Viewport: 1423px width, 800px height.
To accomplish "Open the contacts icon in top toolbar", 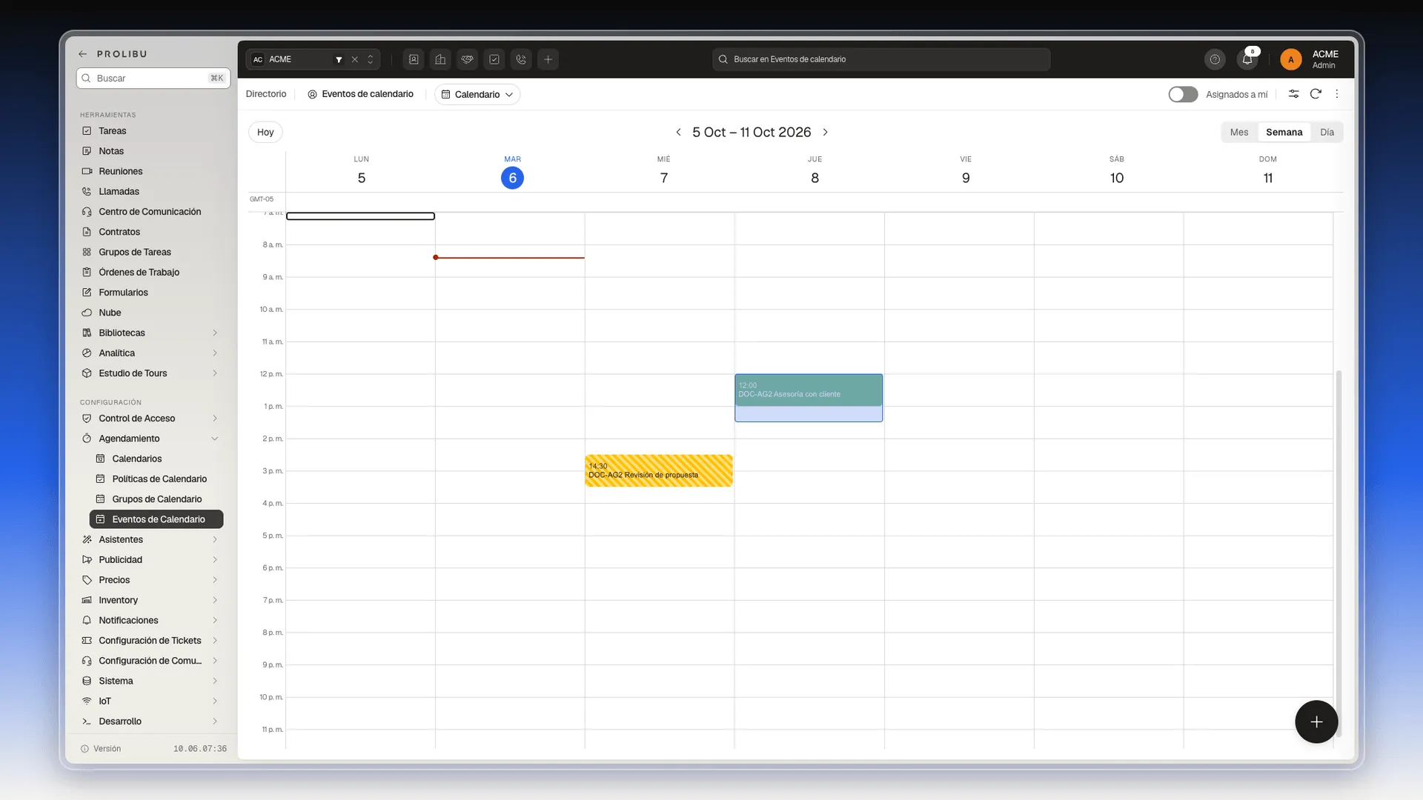I will coord(414,59).
